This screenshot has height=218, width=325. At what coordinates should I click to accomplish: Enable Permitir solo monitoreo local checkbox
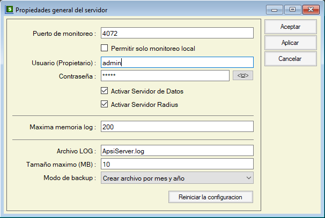click(x=105, y=48)
